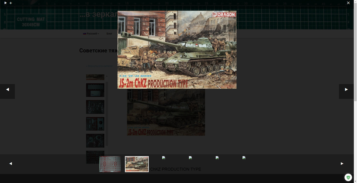Click the sidebar thumbnail list scrollbar
This screenshot has width=357, height=183.
click(x=107, y=114)
